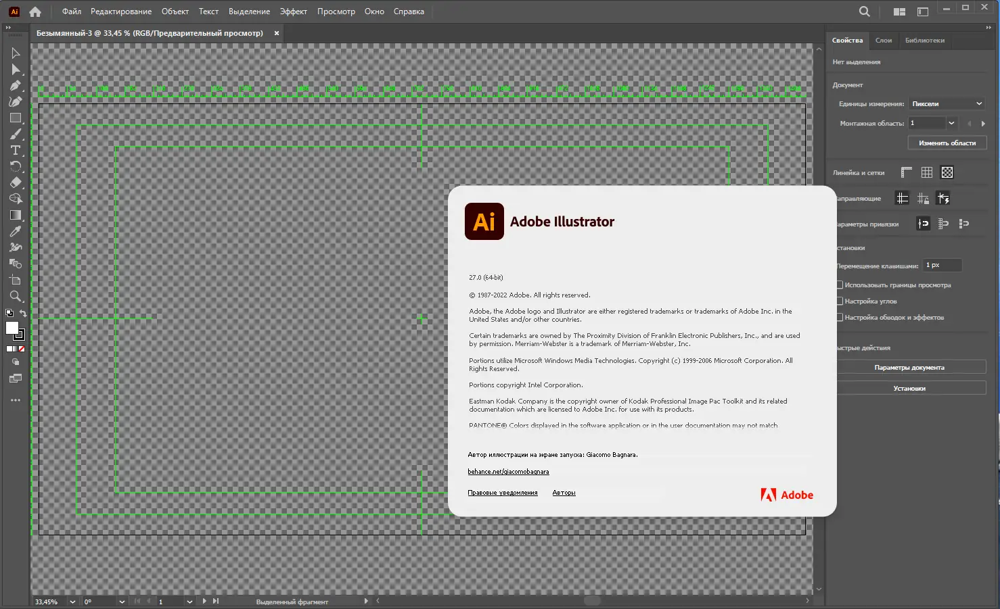Swap fill and stroke colors
The width and height of the screenshot is (1000, 609).
point(23,313)
